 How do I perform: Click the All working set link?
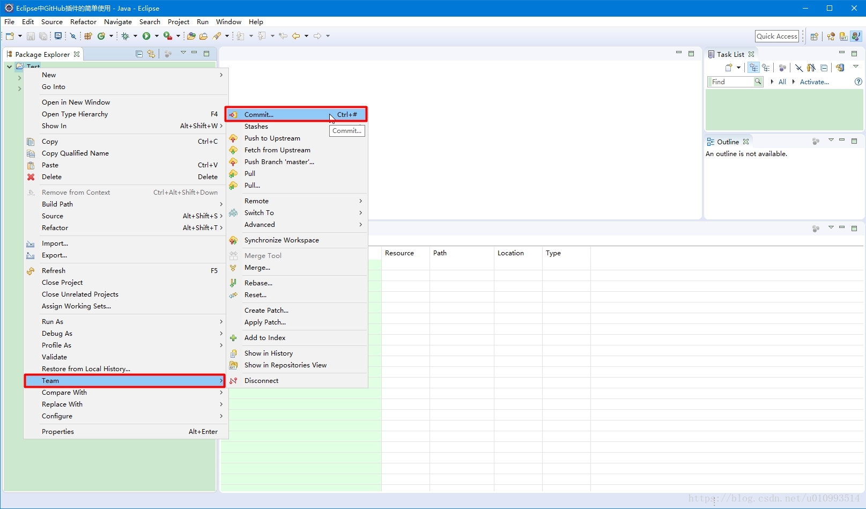(x=782, y=82)
